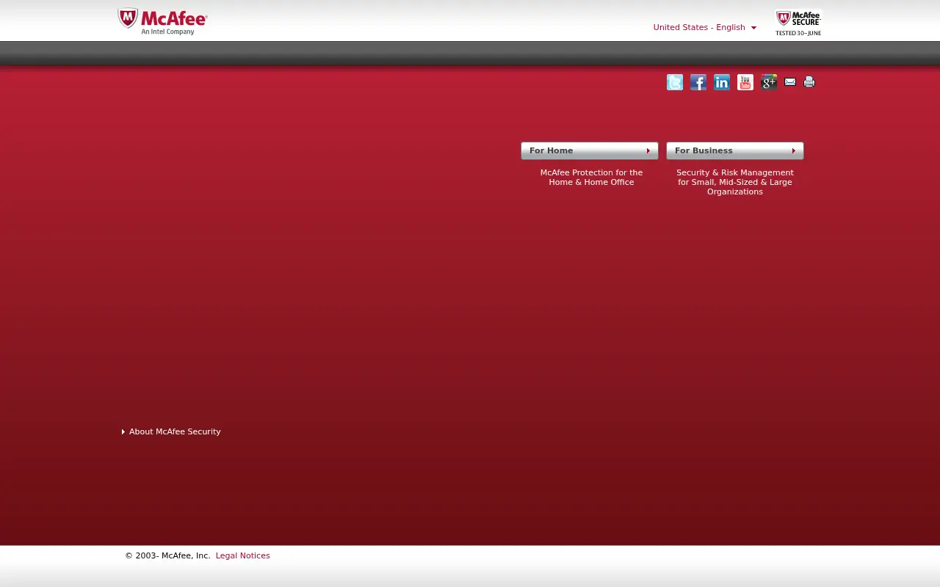Open the Legal Notices link
Screen dimensions: 940x587
coord(242,555)
